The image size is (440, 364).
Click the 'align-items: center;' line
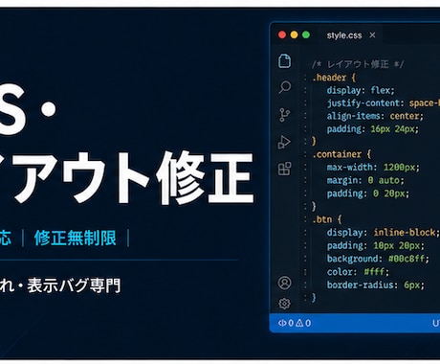click(x=375, y=116)
